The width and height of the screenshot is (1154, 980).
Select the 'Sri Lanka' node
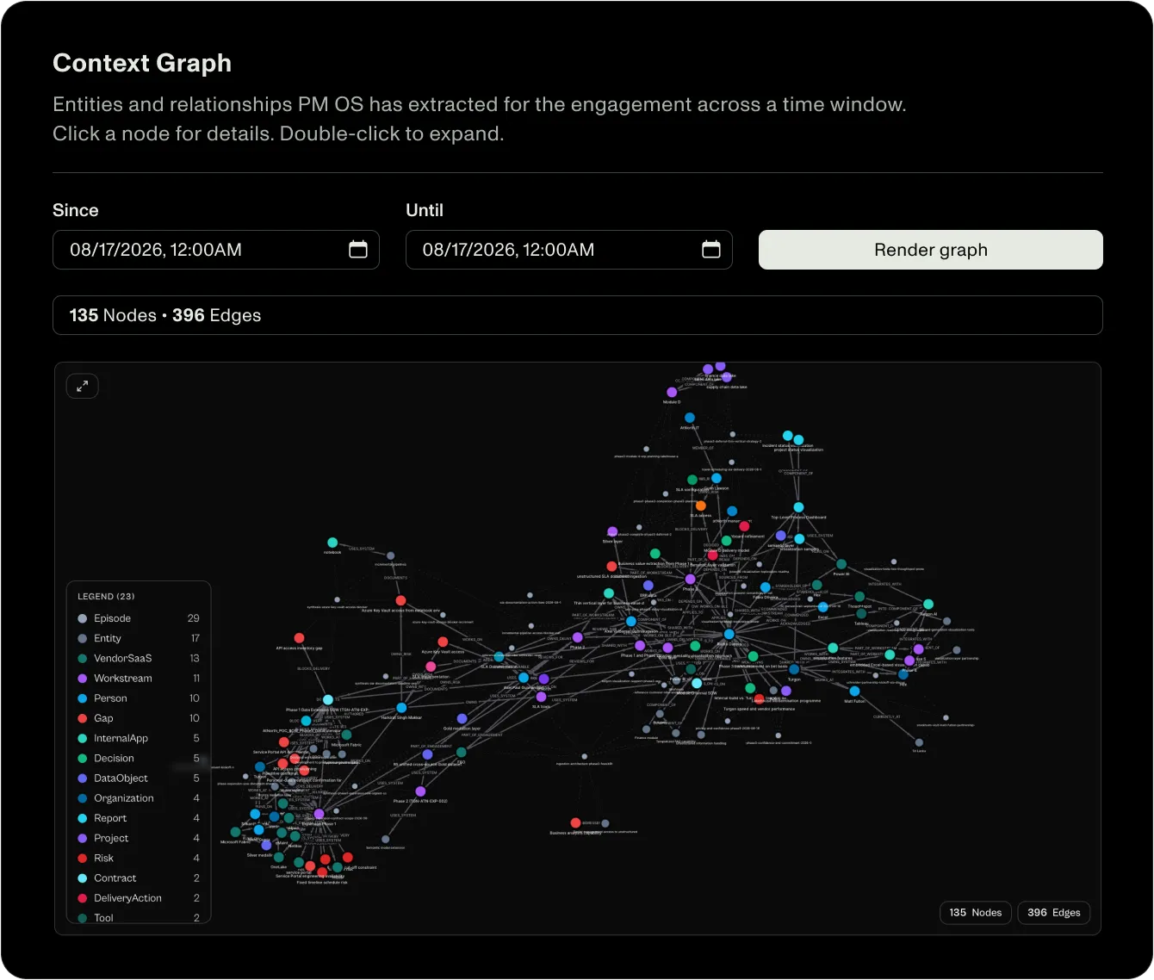tap(919, 742)
